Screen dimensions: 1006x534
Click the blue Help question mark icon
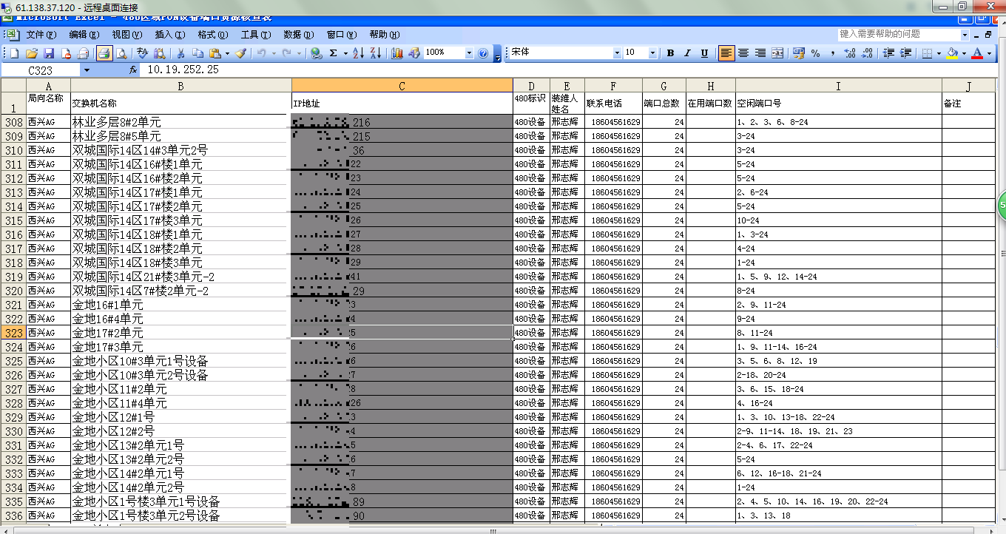pos(483,53)
